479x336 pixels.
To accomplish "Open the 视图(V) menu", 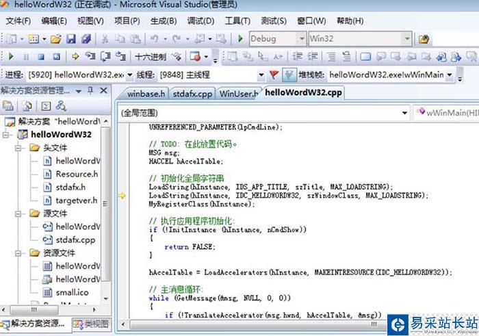I will (90, 21).
